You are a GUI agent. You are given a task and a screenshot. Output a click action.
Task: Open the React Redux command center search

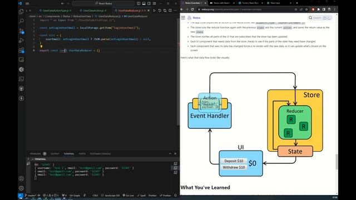(103, 3)
